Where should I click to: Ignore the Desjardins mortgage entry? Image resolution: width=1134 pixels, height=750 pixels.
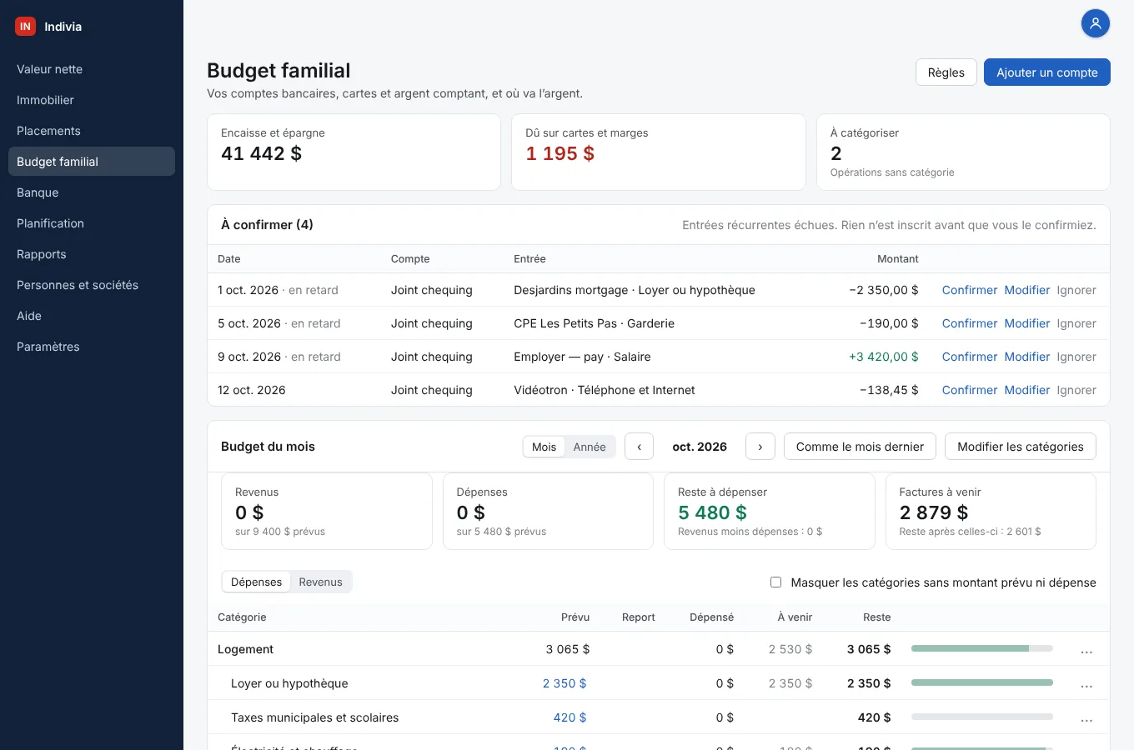[x=1076, y=290]
